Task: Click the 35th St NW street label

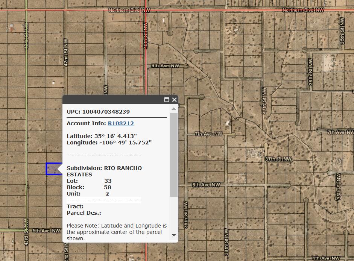Action: click(x=342, y=31)
